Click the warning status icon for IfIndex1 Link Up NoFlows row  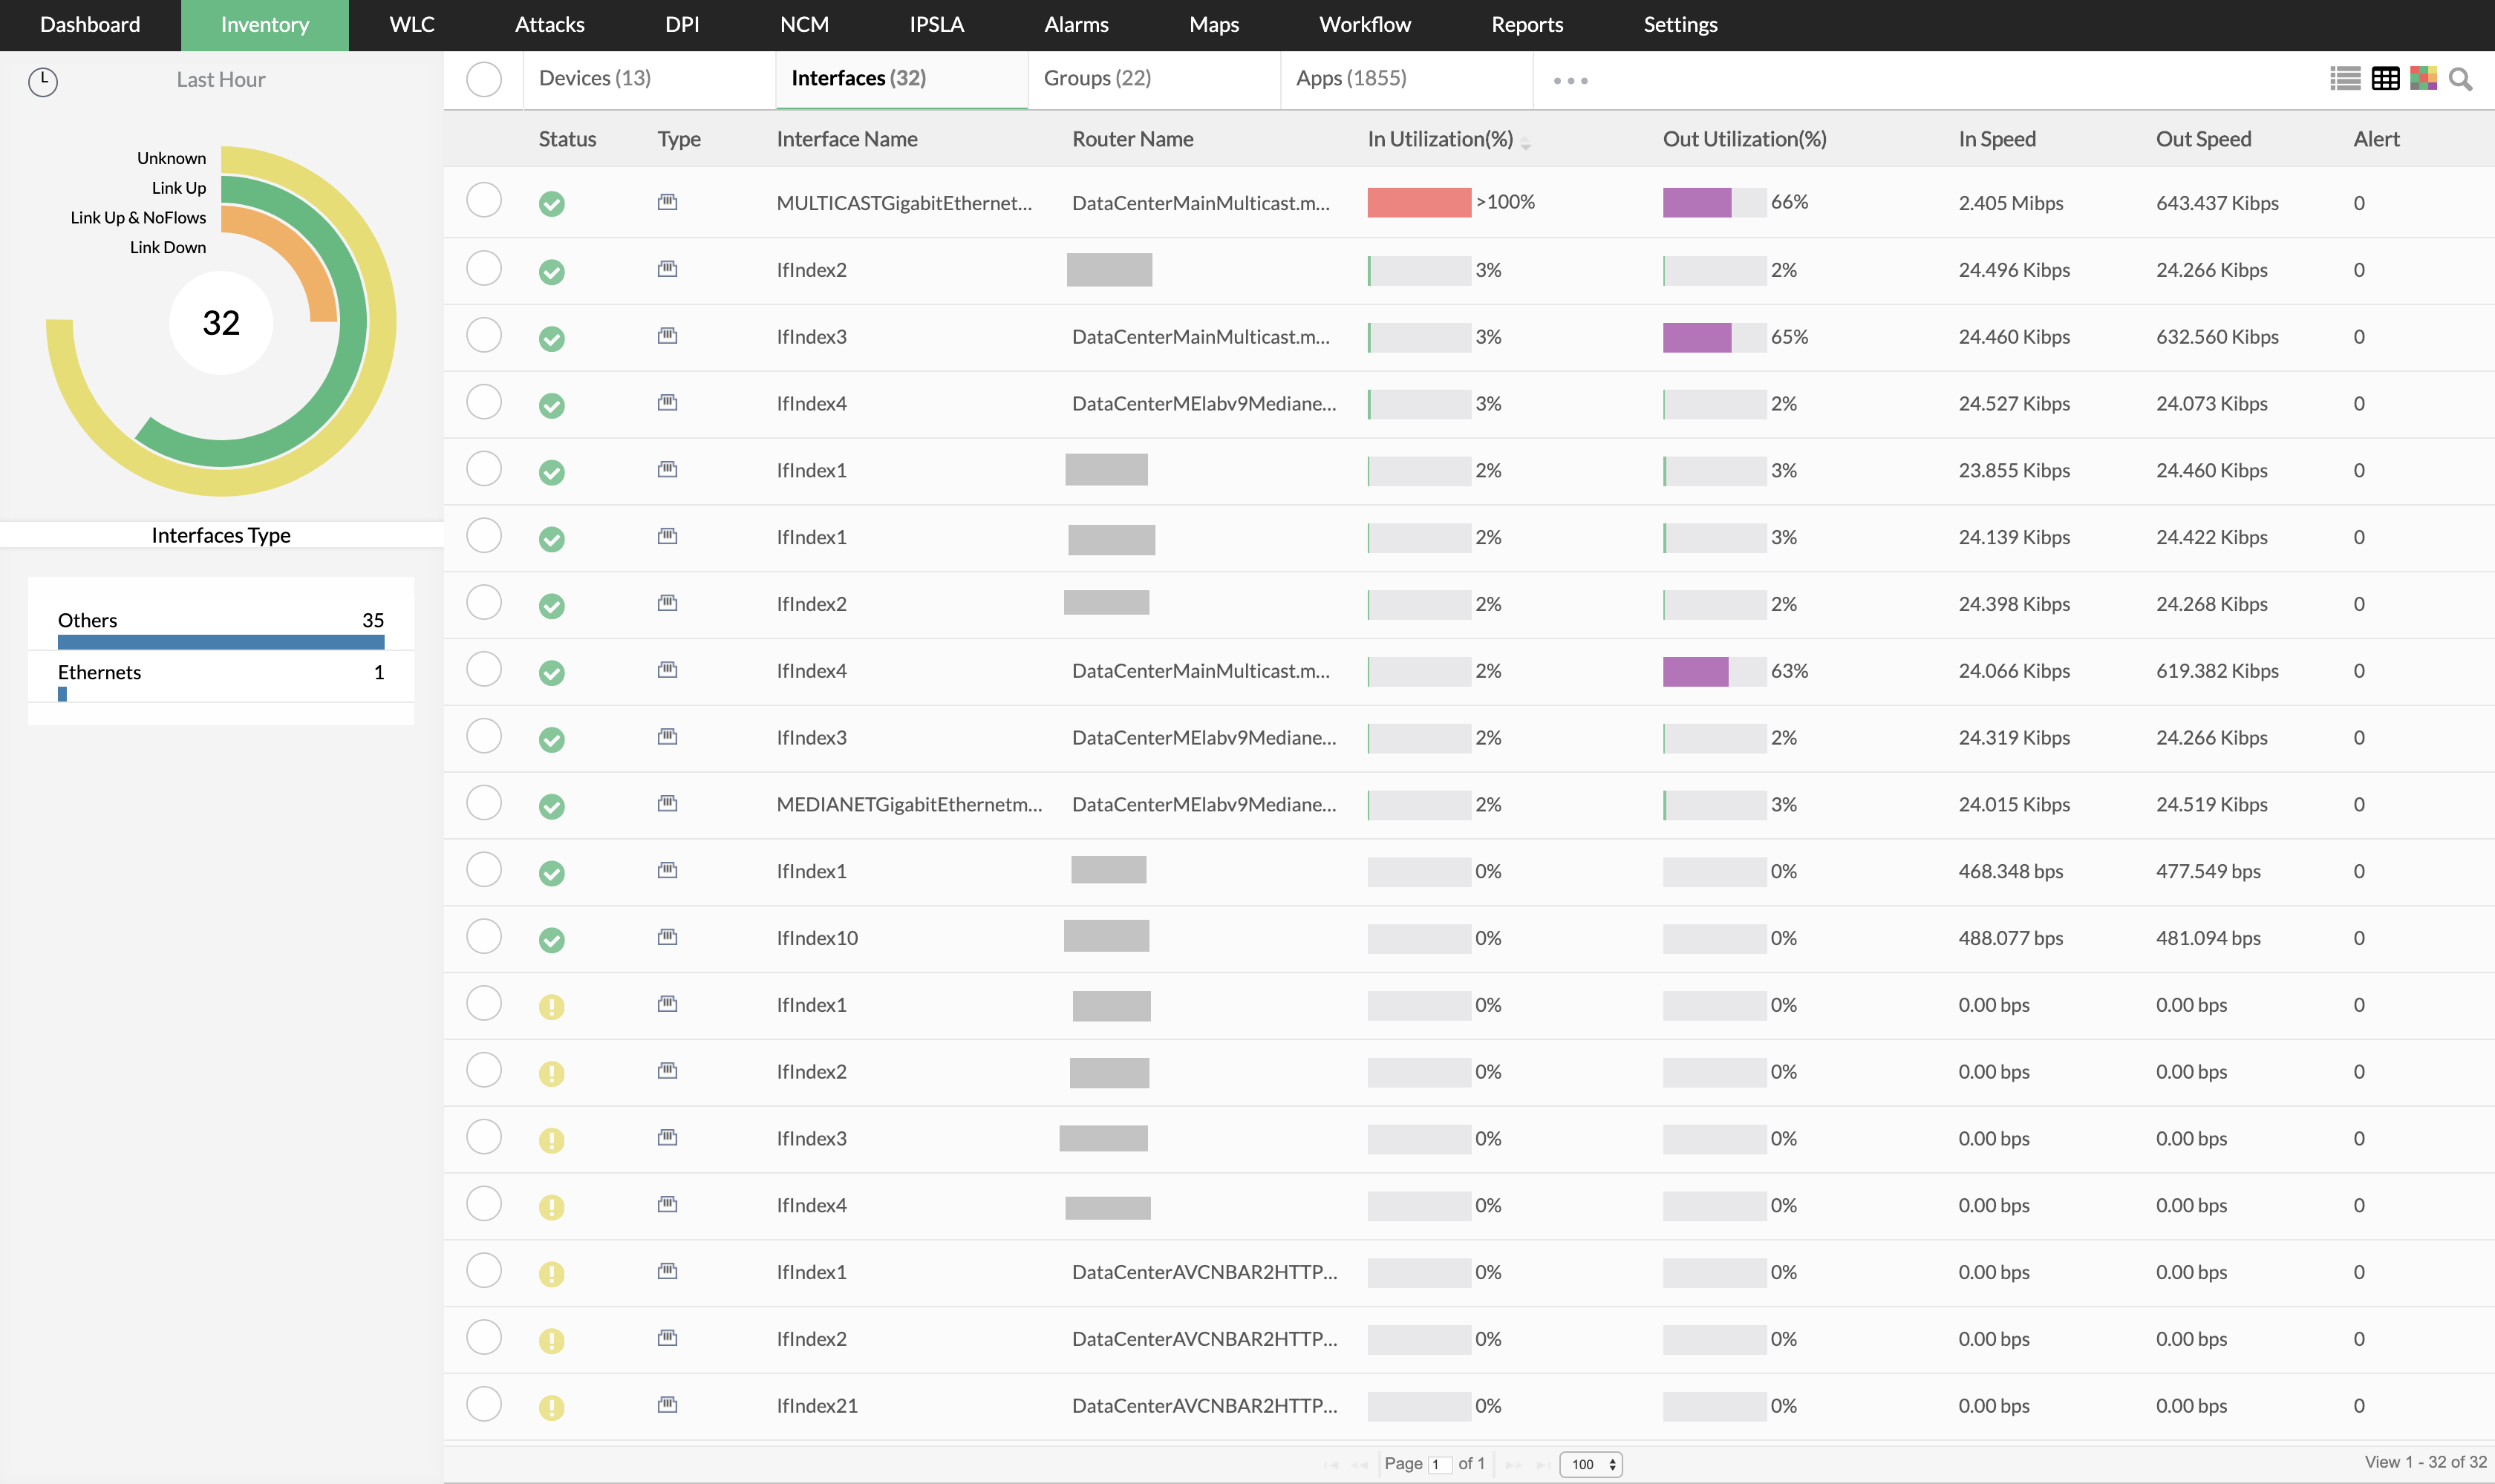549,1005
